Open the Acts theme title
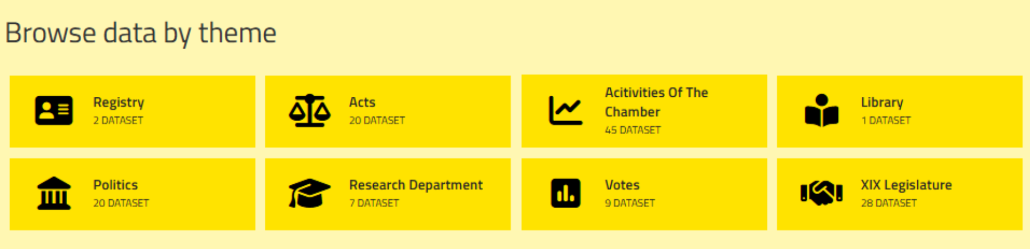The image size is (1030, 249). point(362,102)
